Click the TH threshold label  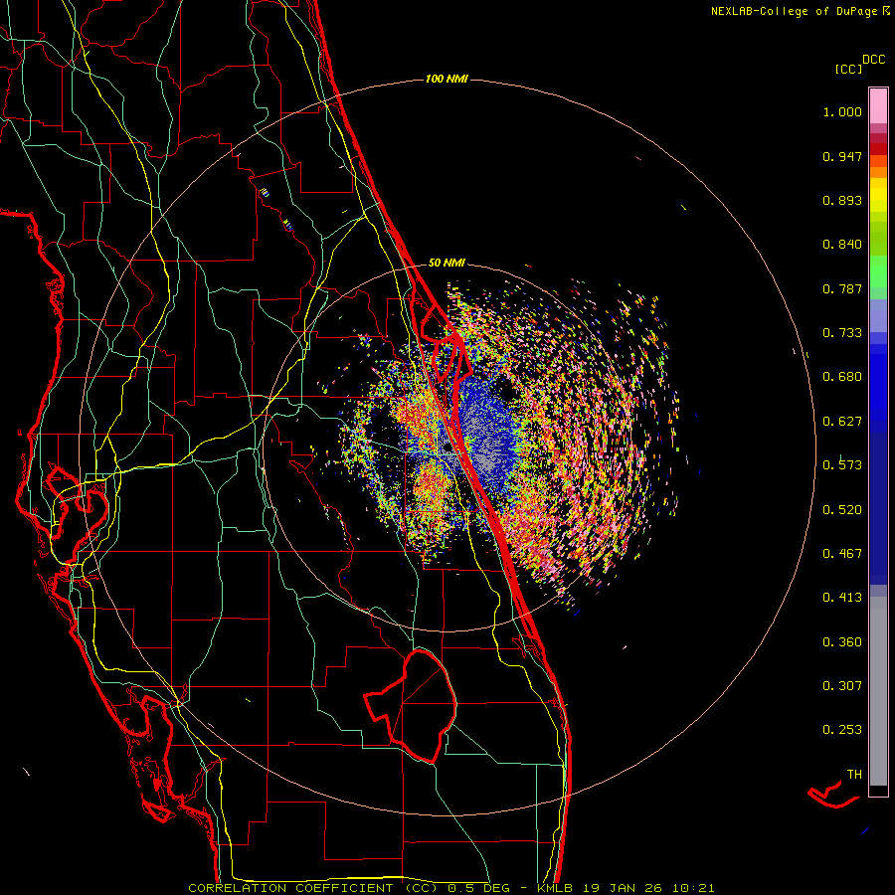(854, 775)
